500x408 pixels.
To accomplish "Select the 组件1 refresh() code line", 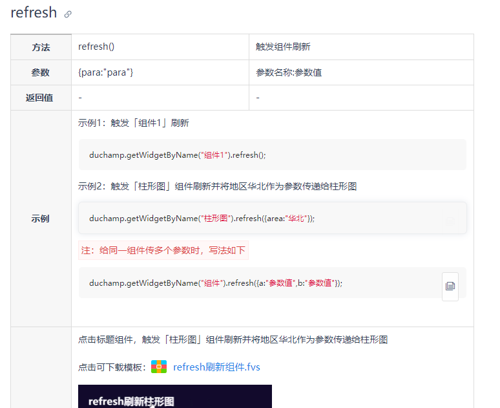I will tap(177, 155).
